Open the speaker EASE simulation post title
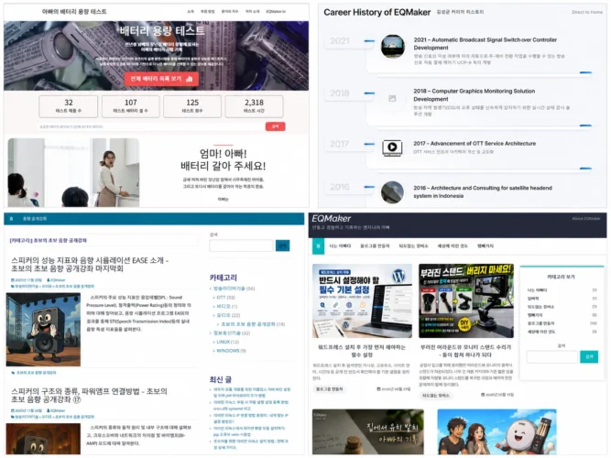The width and height of the screenshot is (611, 458). 90,265
